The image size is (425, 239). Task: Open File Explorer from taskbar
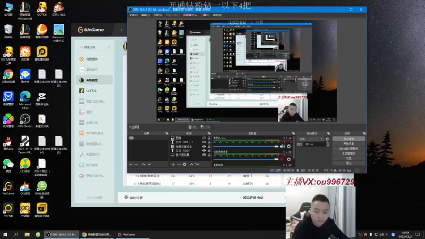pyautogui.click(x=27, y=234)
